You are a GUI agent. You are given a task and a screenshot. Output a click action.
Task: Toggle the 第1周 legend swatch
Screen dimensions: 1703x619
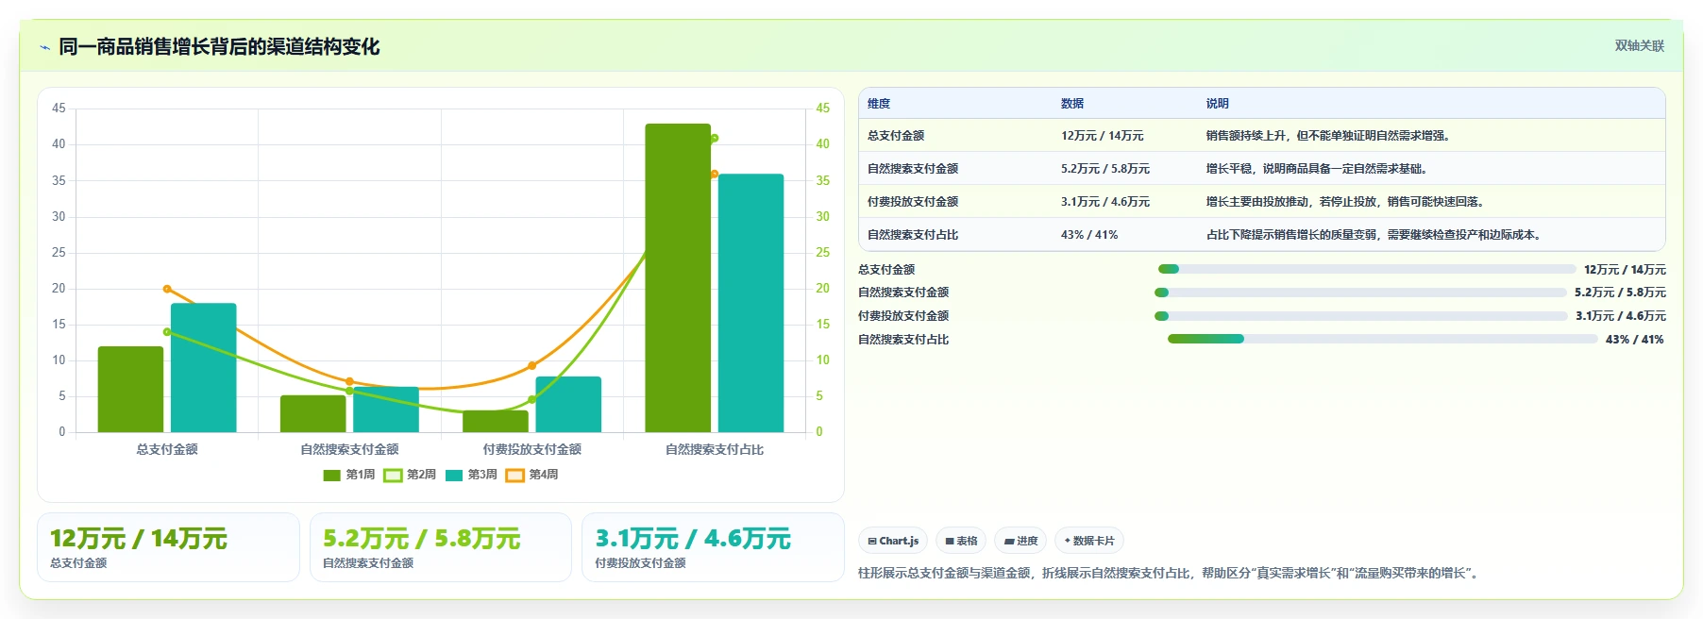tap(331, 475)
